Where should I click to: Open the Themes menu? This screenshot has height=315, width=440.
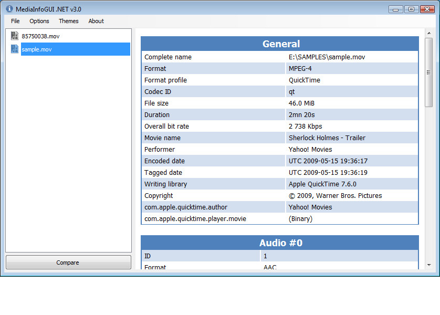[x=68, y=21]
